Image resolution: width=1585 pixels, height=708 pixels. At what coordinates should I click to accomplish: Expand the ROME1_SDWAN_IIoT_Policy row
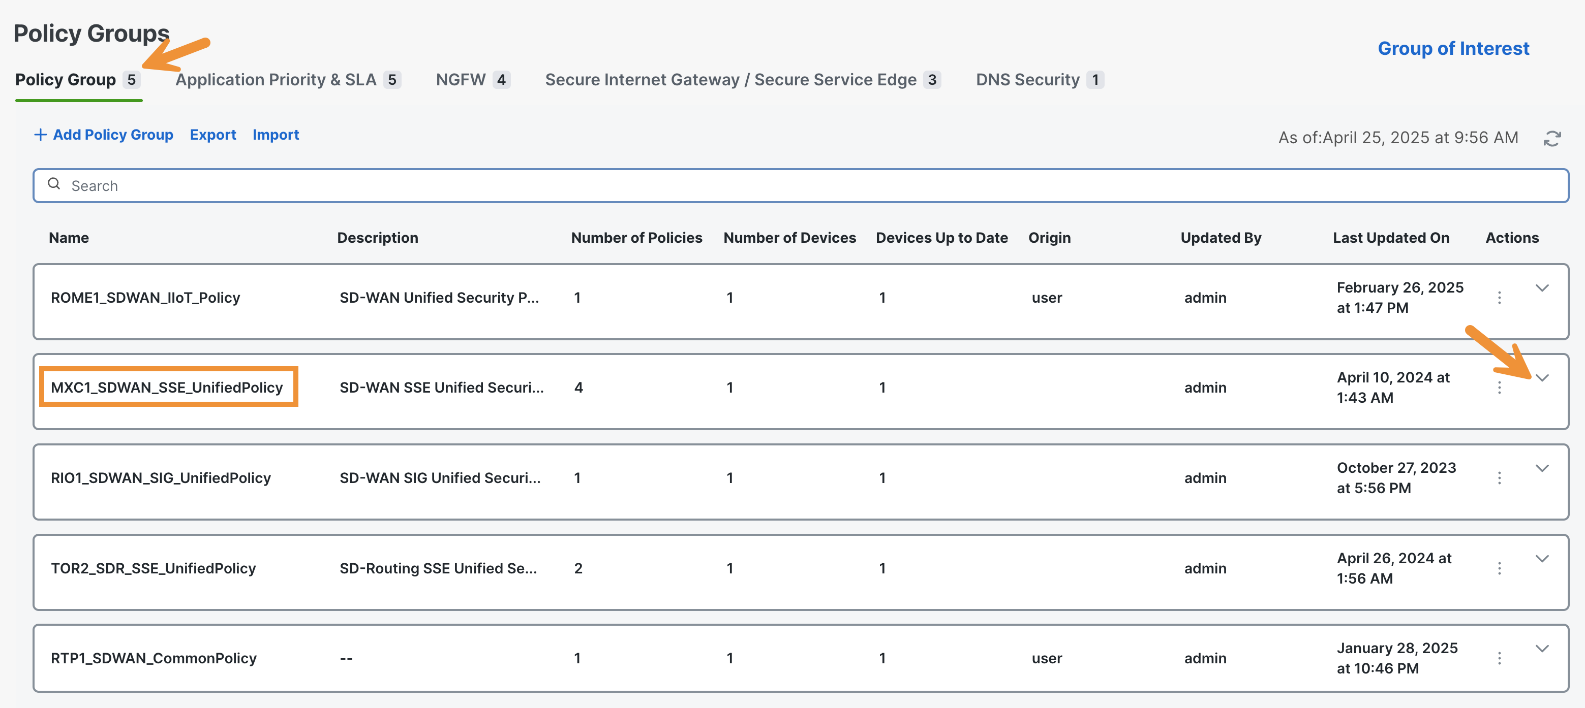pos(1542,287)
